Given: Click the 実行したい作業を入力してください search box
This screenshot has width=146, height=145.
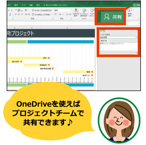Looking at the screenshot, I should tap(57, 5).
